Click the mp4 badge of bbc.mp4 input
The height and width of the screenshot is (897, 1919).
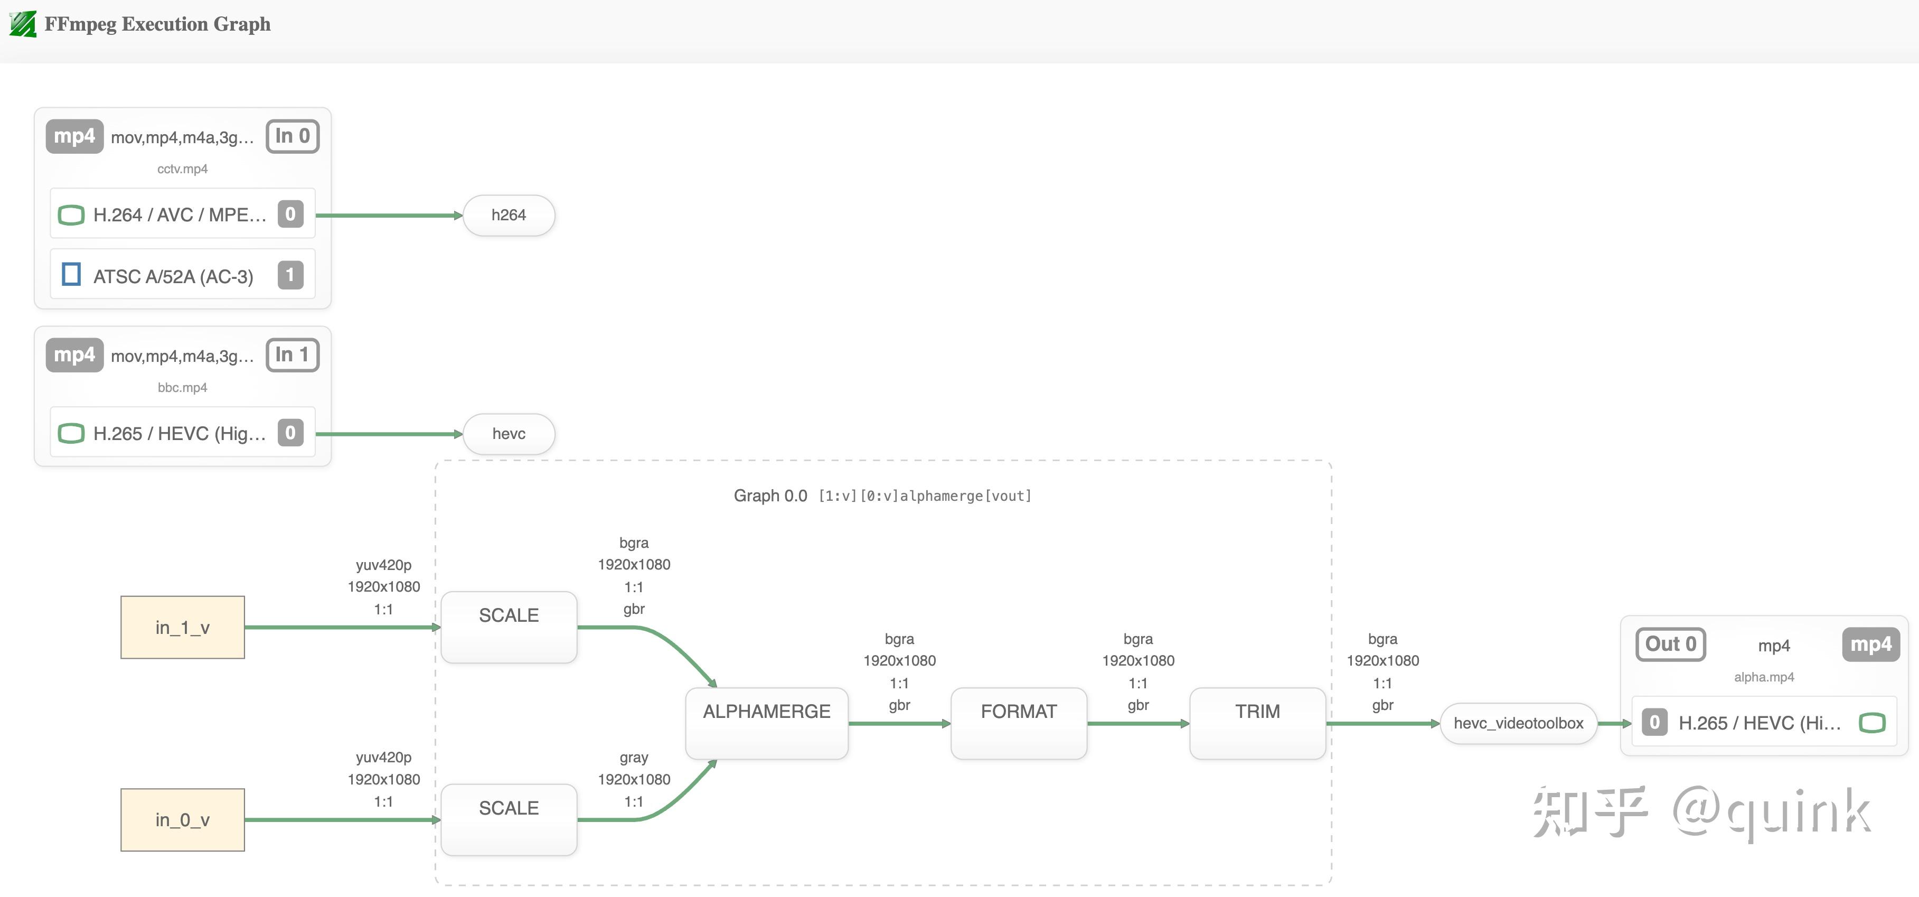click(74, 354)
